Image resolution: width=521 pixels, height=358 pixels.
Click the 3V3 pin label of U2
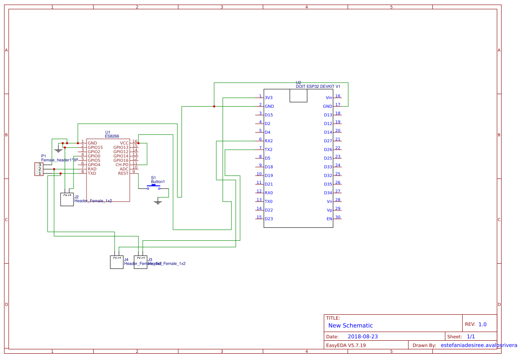click(x=269, y=98)
